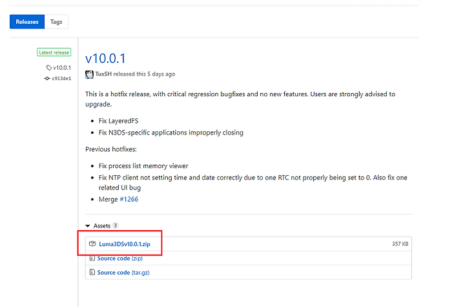Click the package icon beside Luma3DSv10.0.1.zip

point(92,244)
